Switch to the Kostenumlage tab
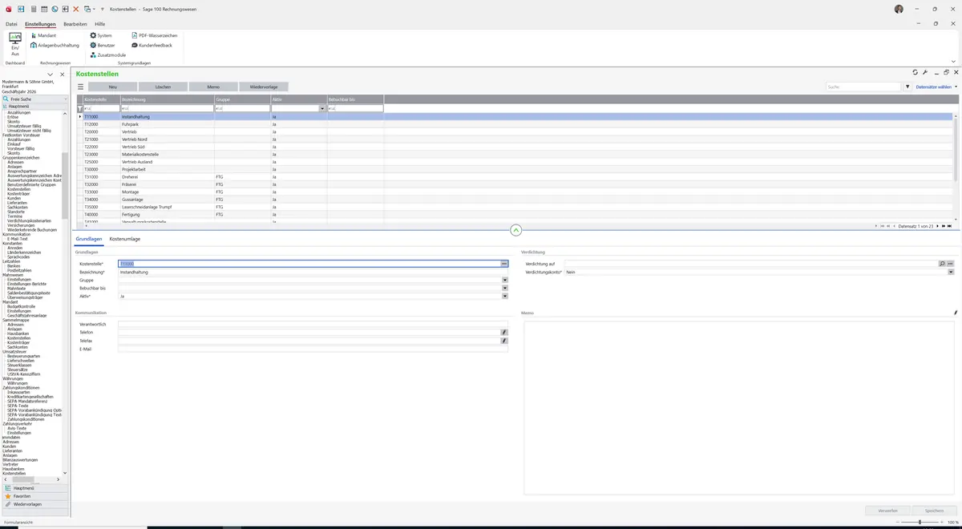Image resolution: width=962 pixels, height=529 pixels. pyautogui.click(x=125, y=239)
